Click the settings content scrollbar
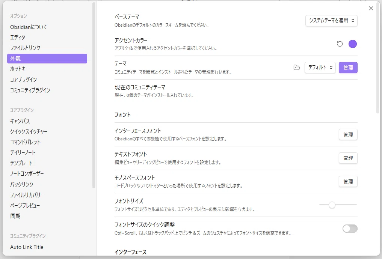Screen dimensions: 382x259 [378, 59]
